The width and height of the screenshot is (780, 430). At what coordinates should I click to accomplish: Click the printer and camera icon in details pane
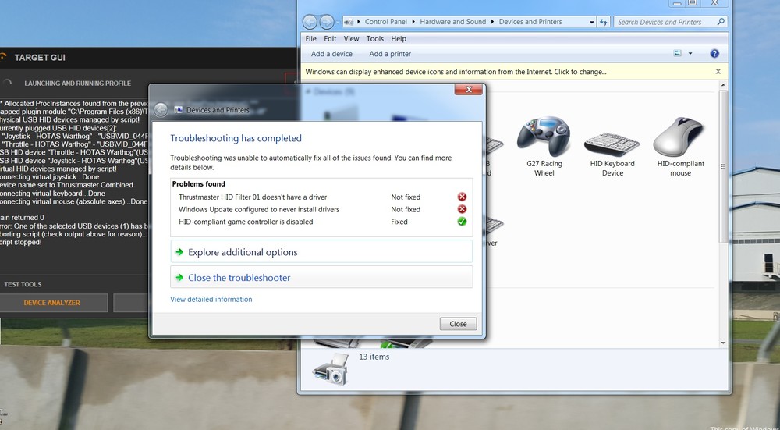[x=330, y=369]
